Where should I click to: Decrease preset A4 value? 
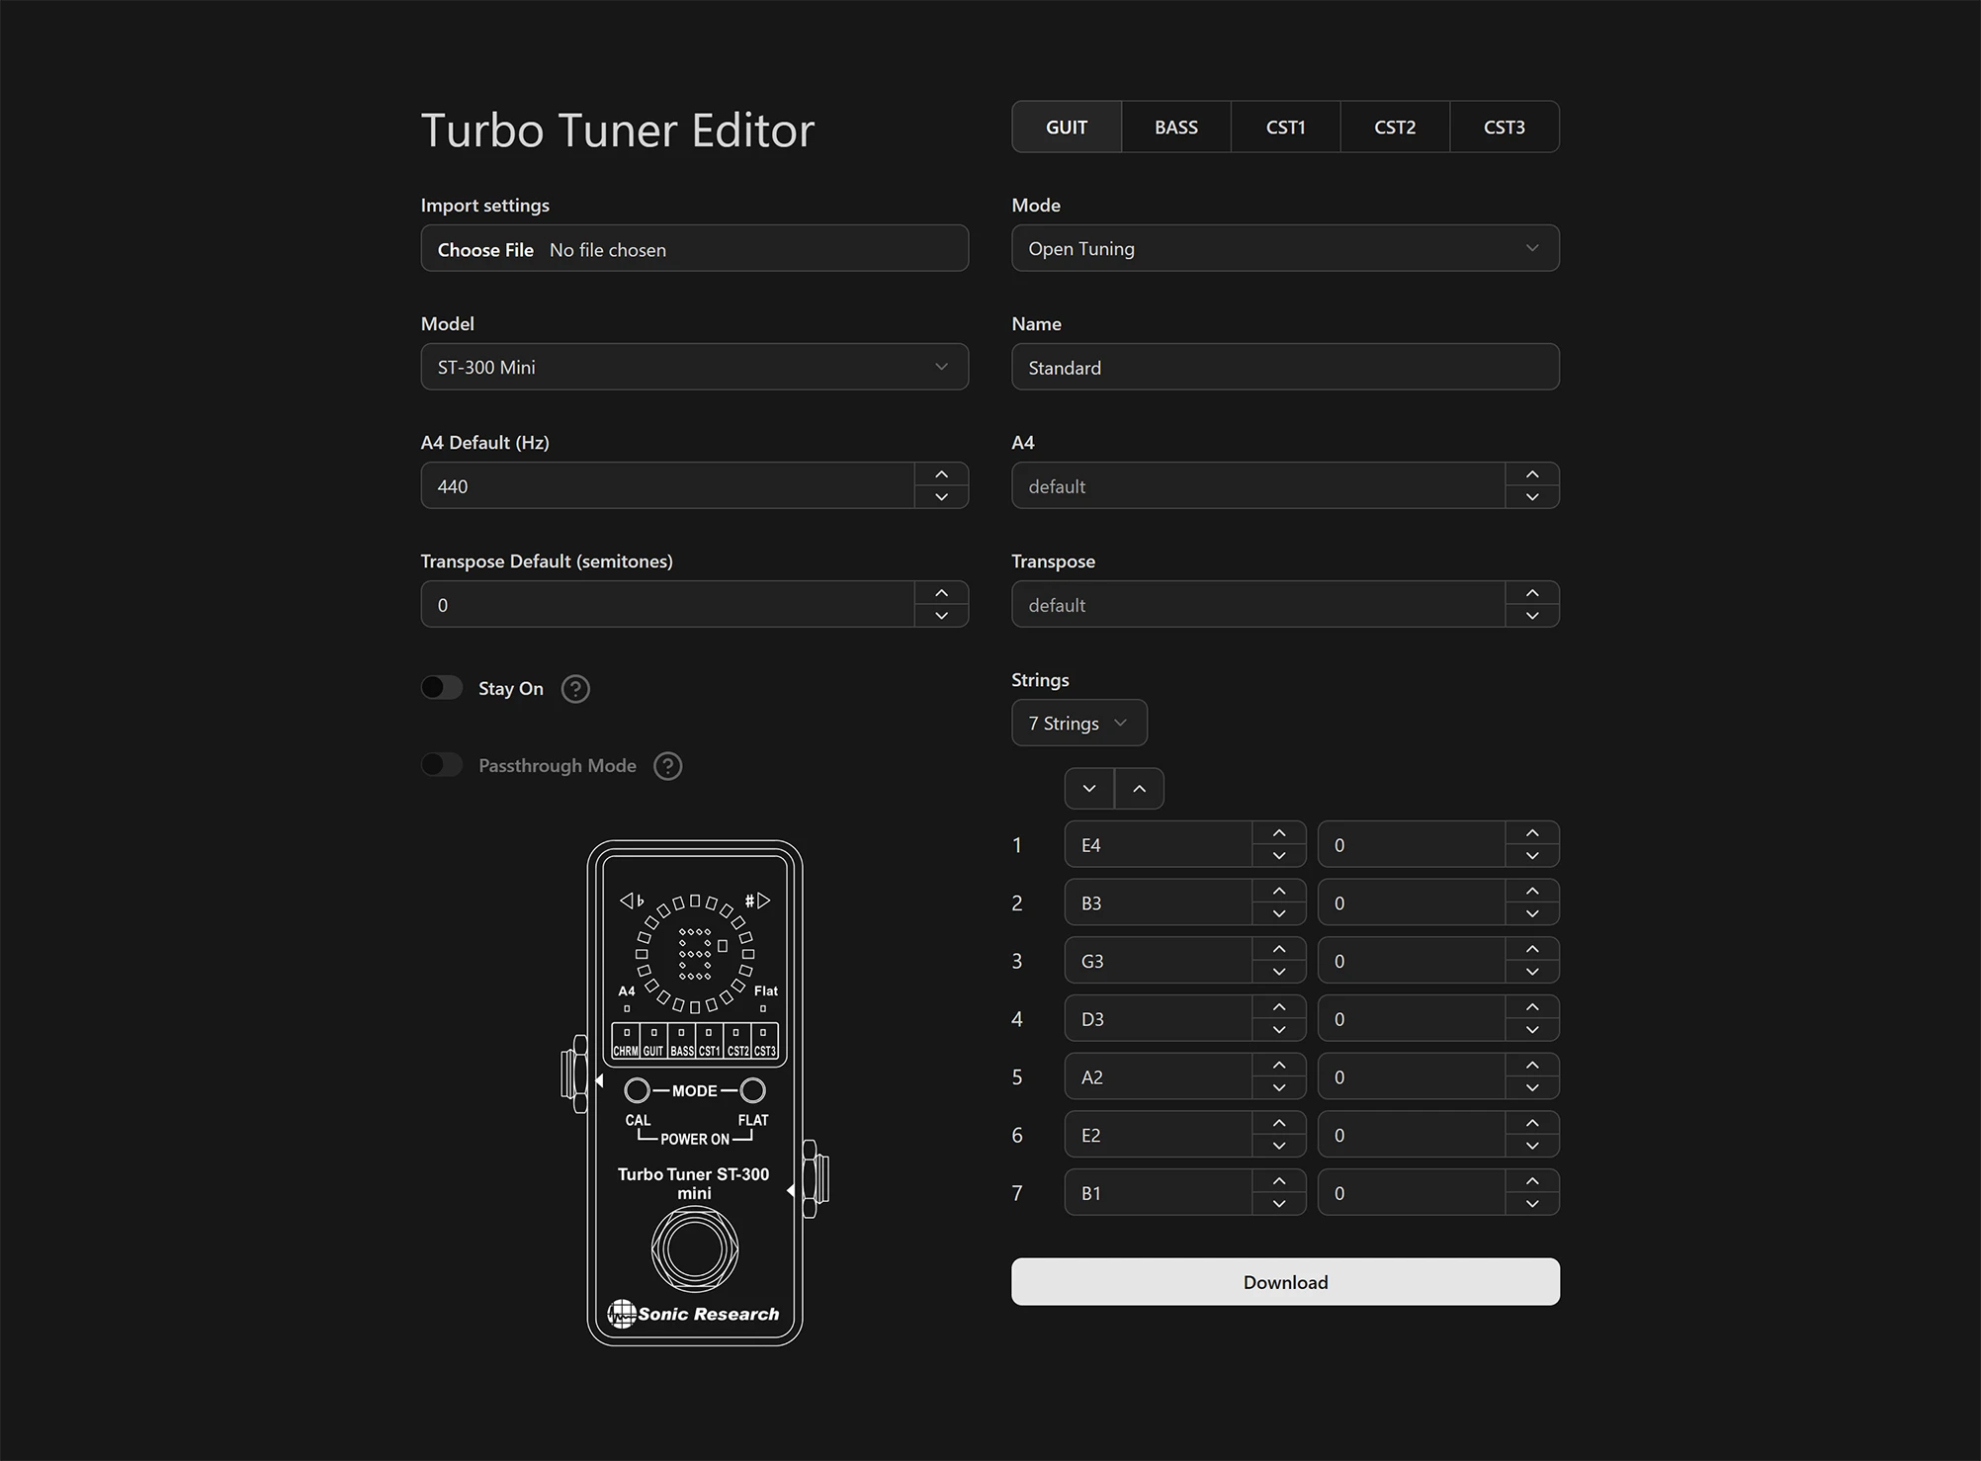click(x=1532, y=497)
